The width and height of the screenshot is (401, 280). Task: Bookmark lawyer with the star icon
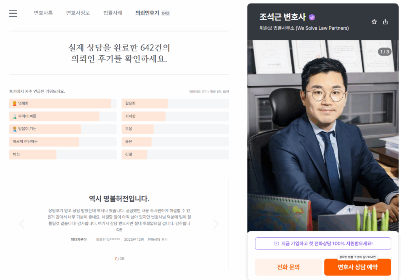pyautogui.click(x=374, y=22)
